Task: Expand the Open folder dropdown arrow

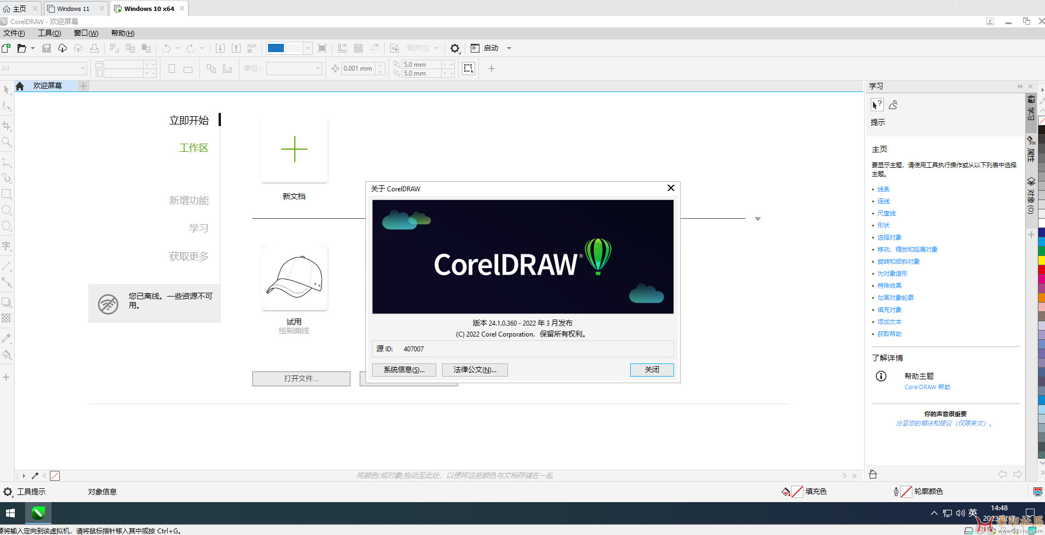Action: (x=33, y=48)
